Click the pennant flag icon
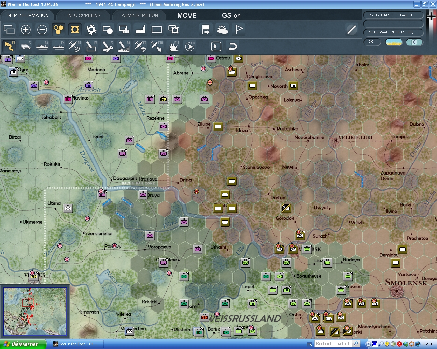This screenshot has height=349, width=437. (x=239, y=30)
